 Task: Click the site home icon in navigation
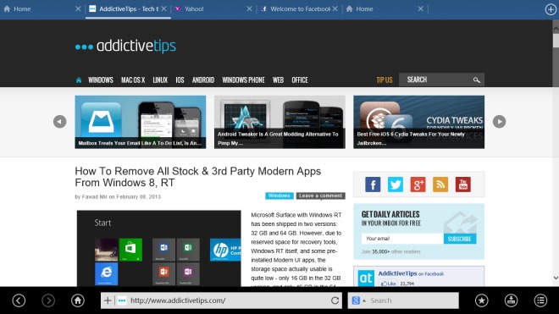79,80
